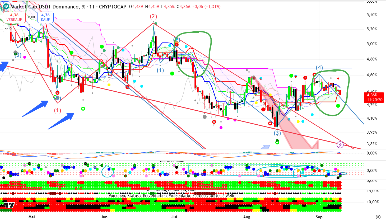Open the 1T interval selector in title
Image resolution: width=386 pixels, height=221 pixels.
[92, 7]
